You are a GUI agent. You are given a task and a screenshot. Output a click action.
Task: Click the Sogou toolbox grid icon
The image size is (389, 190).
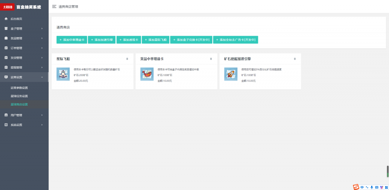(x=386, y=187)
